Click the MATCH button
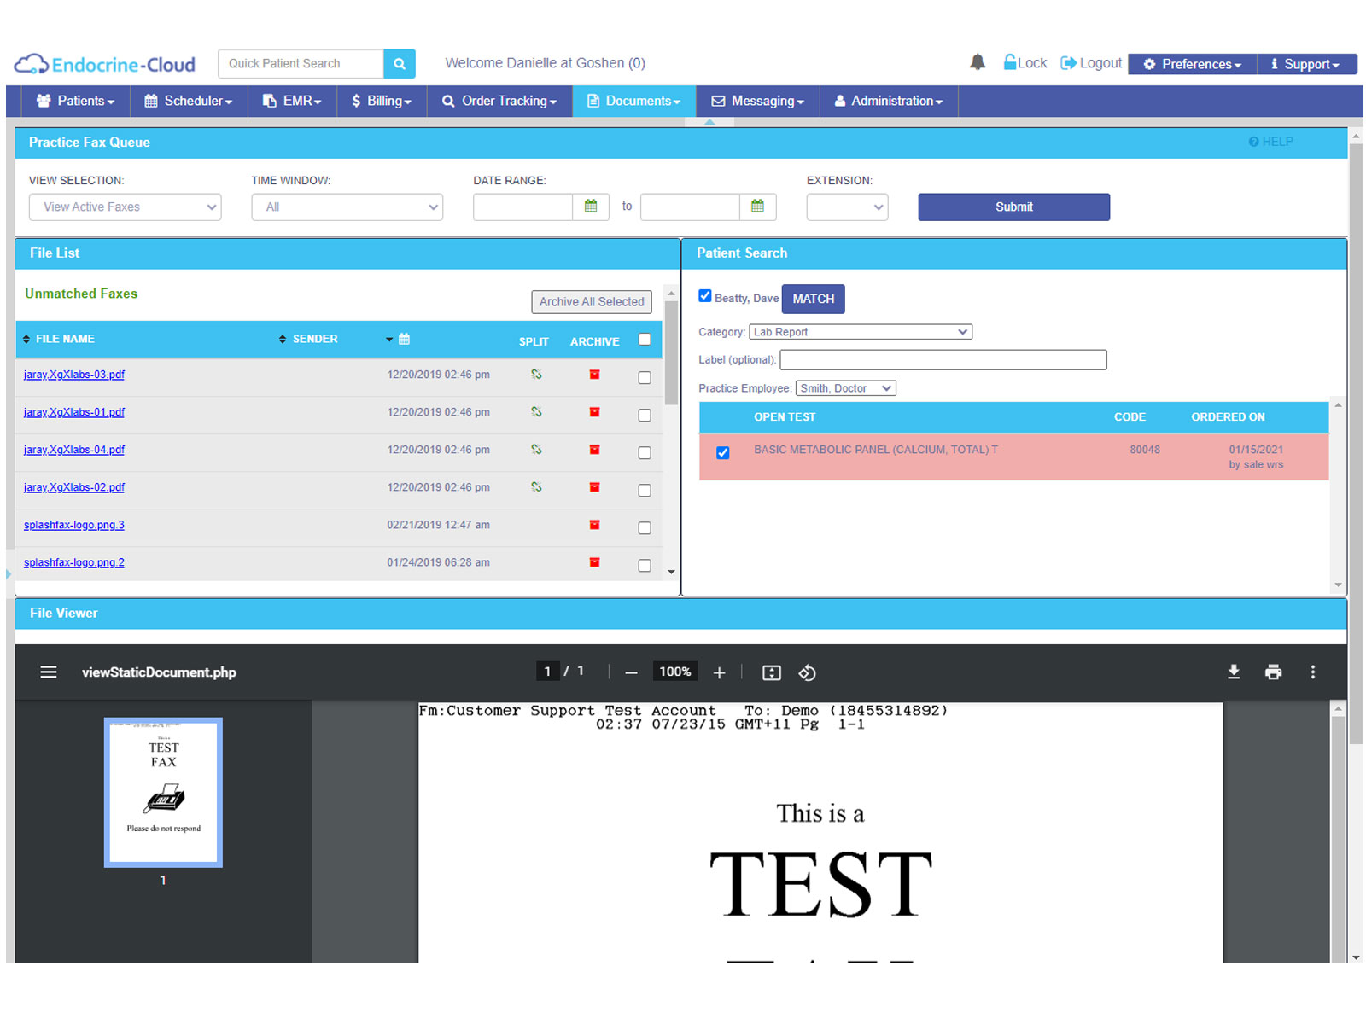1366x1024 pixels. click(814, 299)
